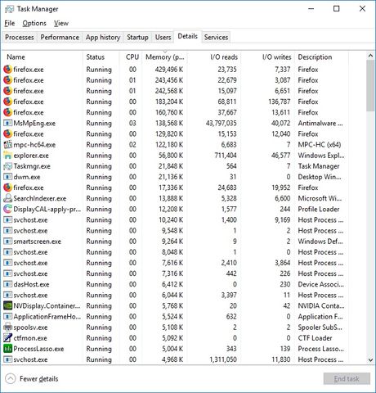The height and width of the screenshot is (393, 376).
Task: Click the svchost.exe icon using 8,048 K
Action: (7, 252)
